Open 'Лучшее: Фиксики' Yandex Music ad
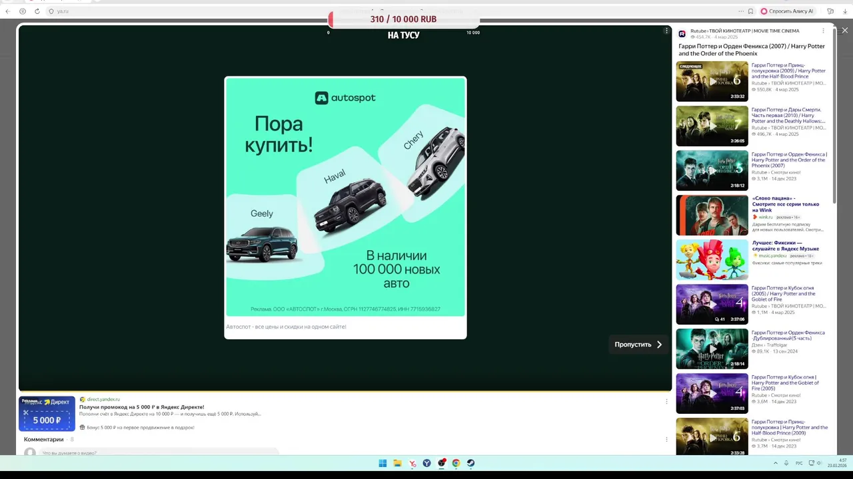 [x=786, y=245]
